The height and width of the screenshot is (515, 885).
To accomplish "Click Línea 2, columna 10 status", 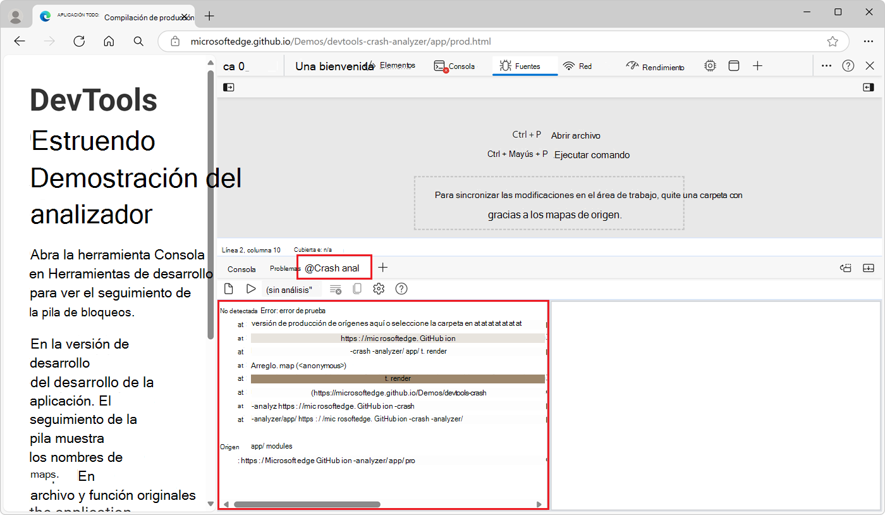I will pos(252,250).
